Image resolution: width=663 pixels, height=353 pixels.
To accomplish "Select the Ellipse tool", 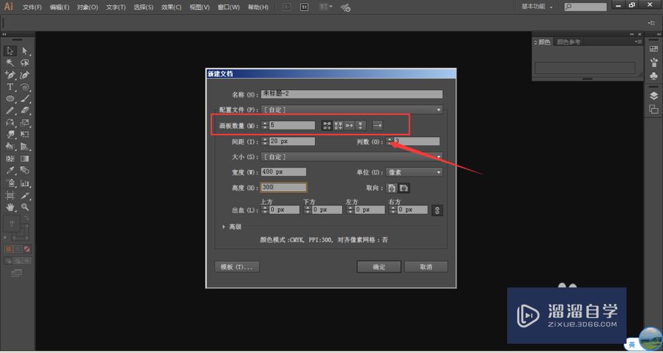I will point(10,99).
